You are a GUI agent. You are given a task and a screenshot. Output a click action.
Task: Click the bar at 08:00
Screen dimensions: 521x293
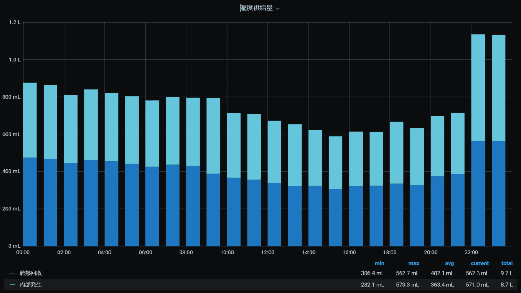coord(193,172)
